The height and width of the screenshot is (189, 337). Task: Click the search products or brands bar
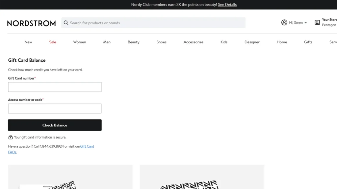(153, 22)
